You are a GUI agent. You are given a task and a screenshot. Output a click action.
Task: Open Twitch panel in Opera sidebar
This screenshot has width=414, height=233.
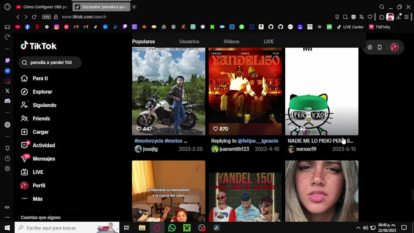click(x=7, y=61)
